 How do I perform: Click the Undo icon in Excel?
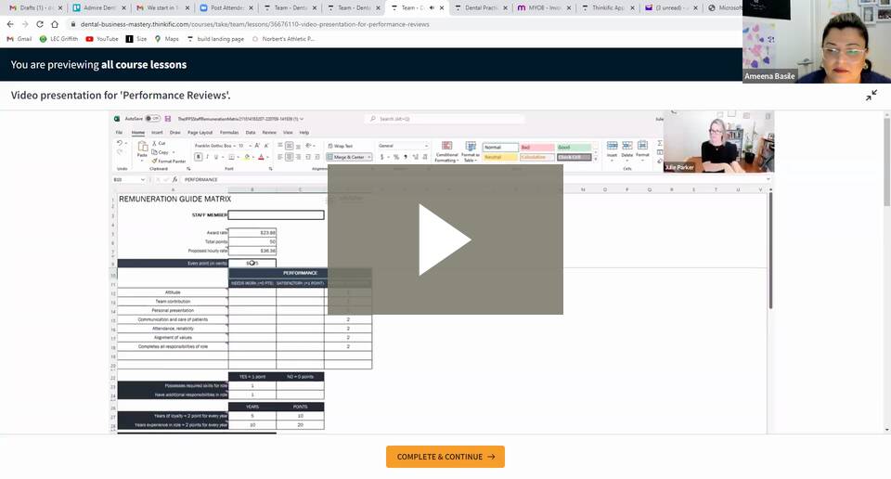(x=120, y=143)
